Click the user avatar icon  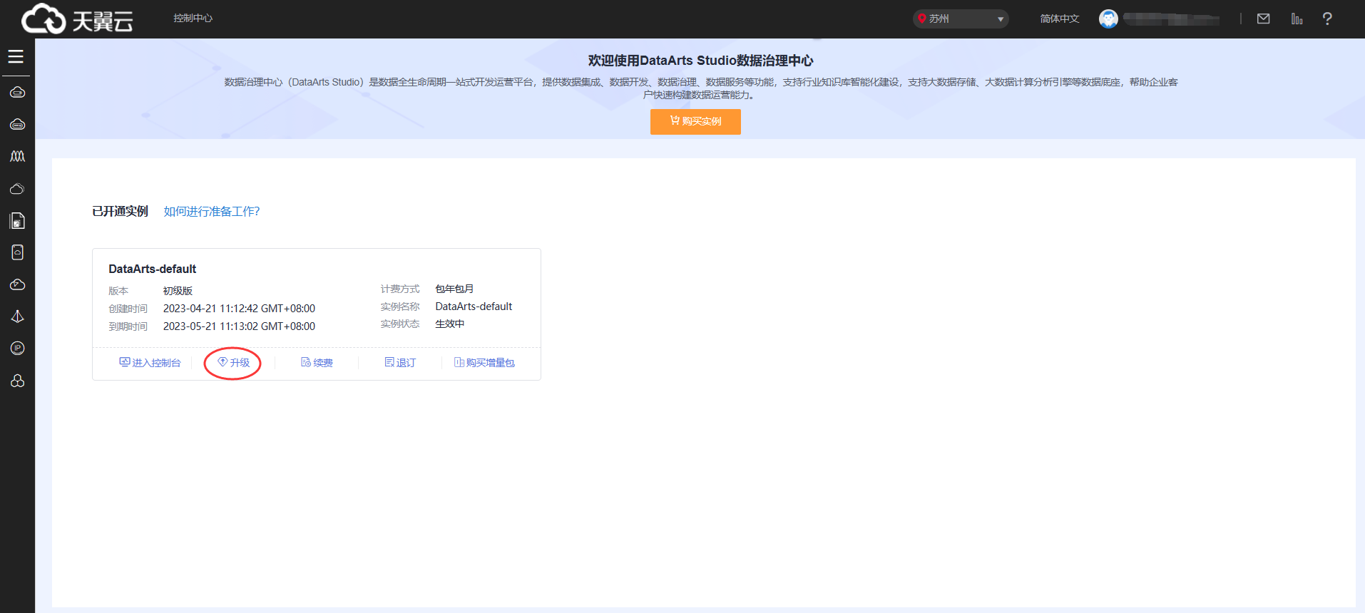1108,19
